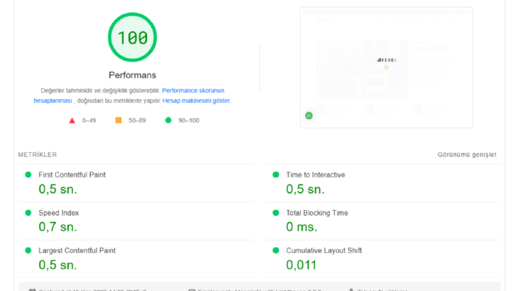The width and height of the screenshot is (518, 291).
Task: Click the Cumulative Layout Shift green status dot
Action: click(276, 251)
